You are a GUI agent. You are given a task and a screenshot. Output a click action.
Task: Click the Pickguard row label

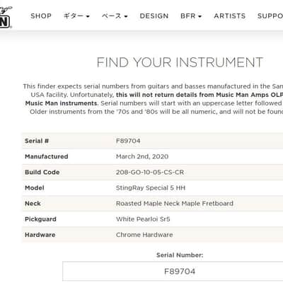(40, 219)
